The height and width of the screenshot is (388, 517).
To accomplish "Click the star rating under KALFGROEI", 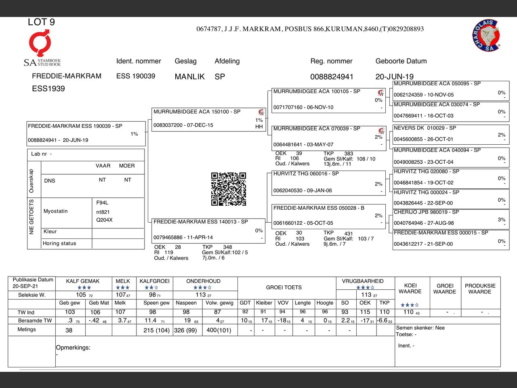I will pos(151,288).
